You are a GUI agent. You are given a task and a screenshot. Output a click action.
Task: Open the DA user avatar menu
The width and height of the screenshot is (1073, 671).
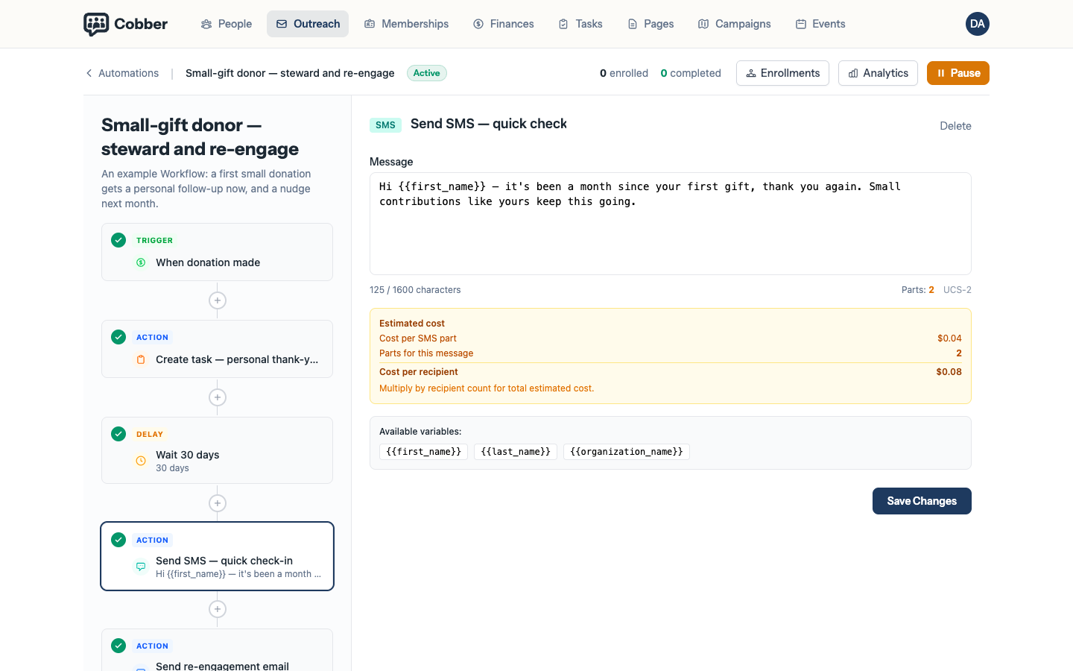pyautogui.click(x=978, y=24)
